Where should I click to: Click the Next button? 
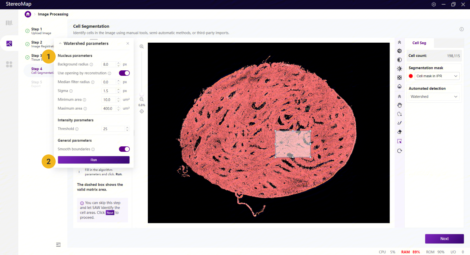(445, 239)
